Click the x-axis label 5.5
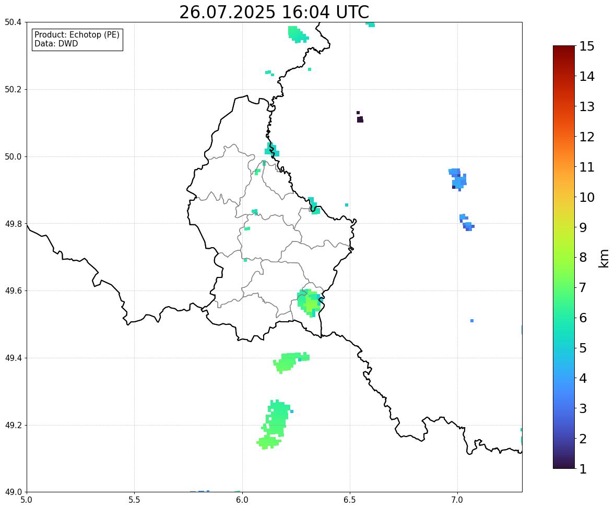615x509 pixels. [134, 500]
